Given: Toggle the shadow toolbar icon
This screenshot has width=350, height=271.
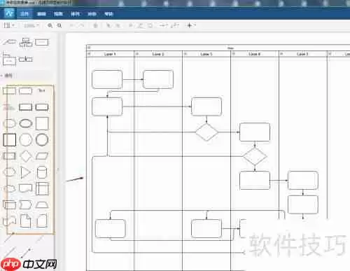Looking at the screenshot, I should [150, 25].
